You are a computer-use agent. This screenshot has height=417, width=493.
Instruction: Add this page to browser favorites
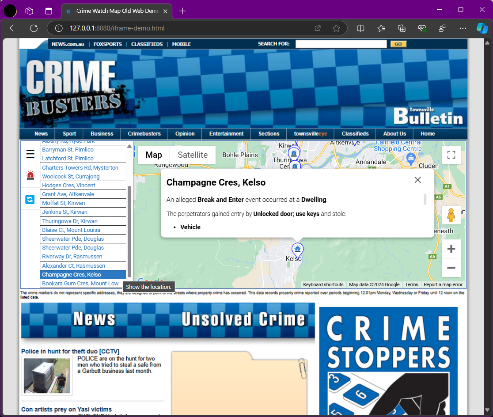tap(336, 28)
